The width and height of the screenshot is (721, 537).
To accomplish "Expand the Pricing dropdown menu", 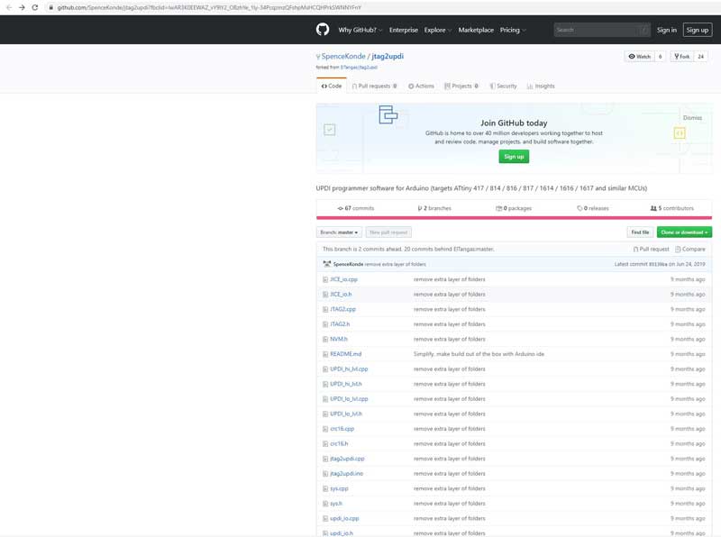I will 512,30.
